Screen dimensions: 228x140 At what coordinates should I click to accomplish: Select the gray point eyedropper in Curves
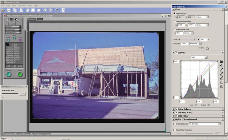coord(221,74)
